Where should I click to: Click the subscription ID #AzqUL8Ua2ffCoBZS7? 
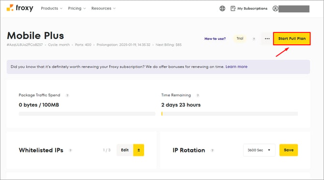(25, 45)
